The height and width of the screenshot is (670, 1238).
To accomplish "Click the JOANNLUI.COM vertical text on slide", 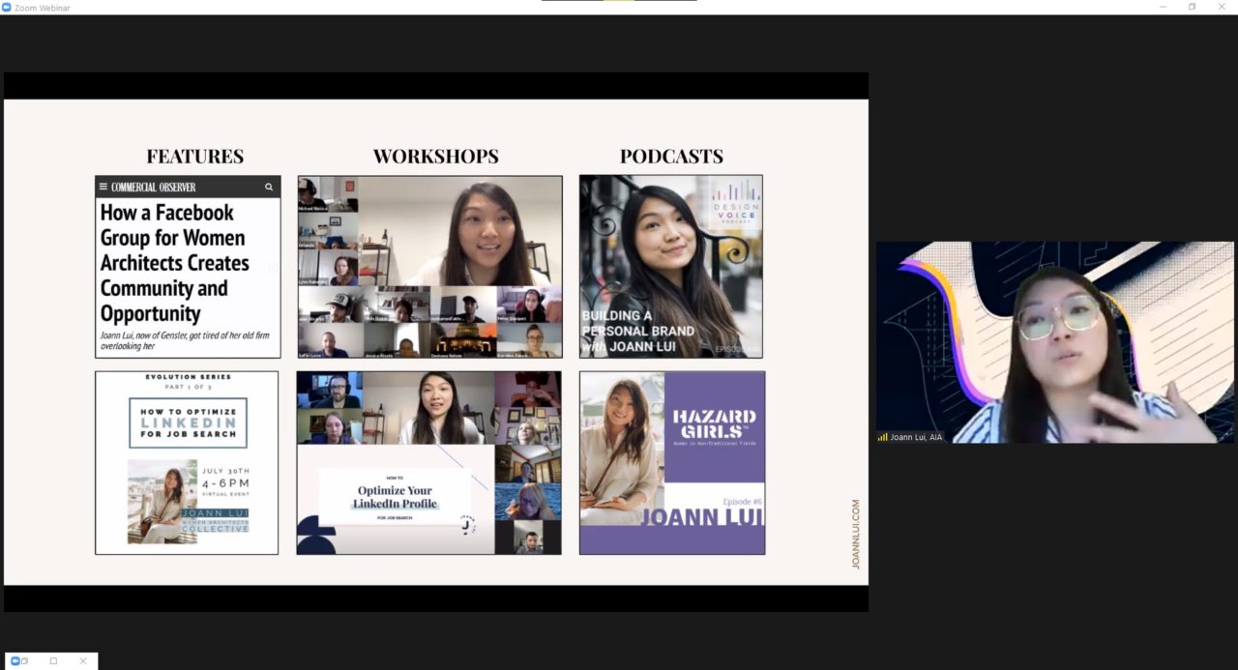I will pos(855,534).
